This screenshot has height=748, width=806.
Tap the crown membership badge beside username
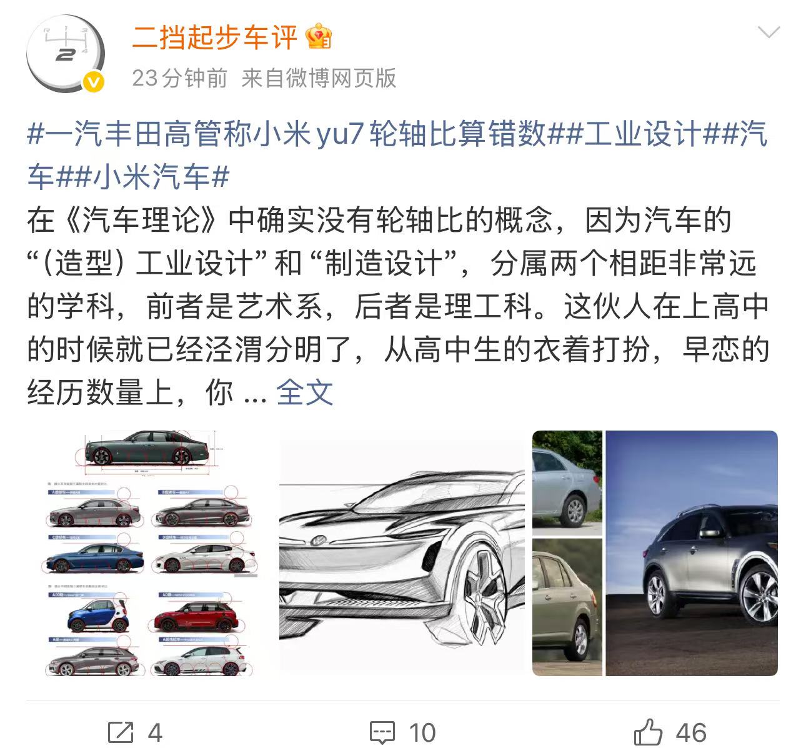[319, 37]
